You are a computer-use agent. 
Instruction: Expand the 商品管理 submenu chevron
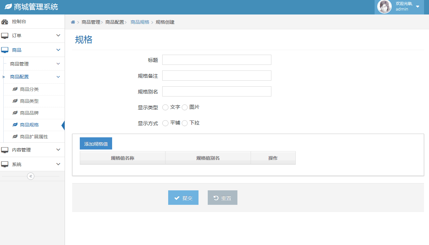pos(58,64)
